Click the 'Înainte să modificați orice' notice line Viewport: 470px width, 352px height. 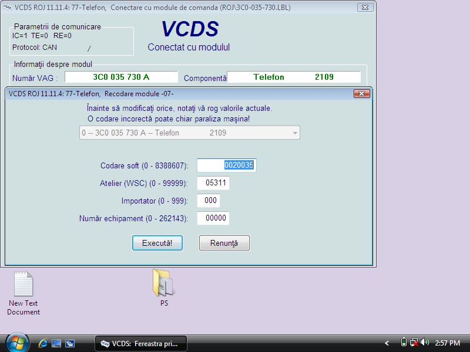pos(179,108)
